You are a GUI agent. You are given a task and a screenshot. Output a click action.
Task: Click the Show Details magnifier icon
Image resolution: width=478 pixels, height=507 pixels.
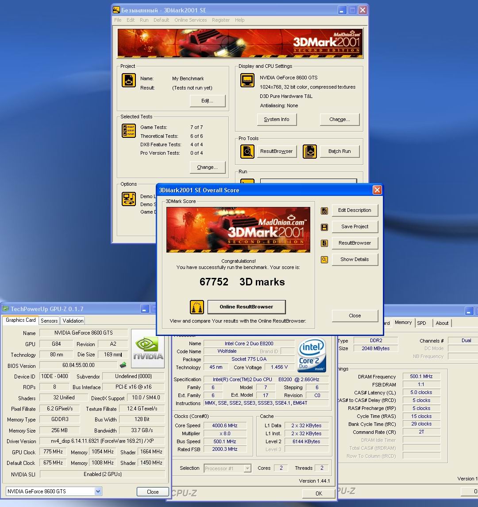click(324, 259)
